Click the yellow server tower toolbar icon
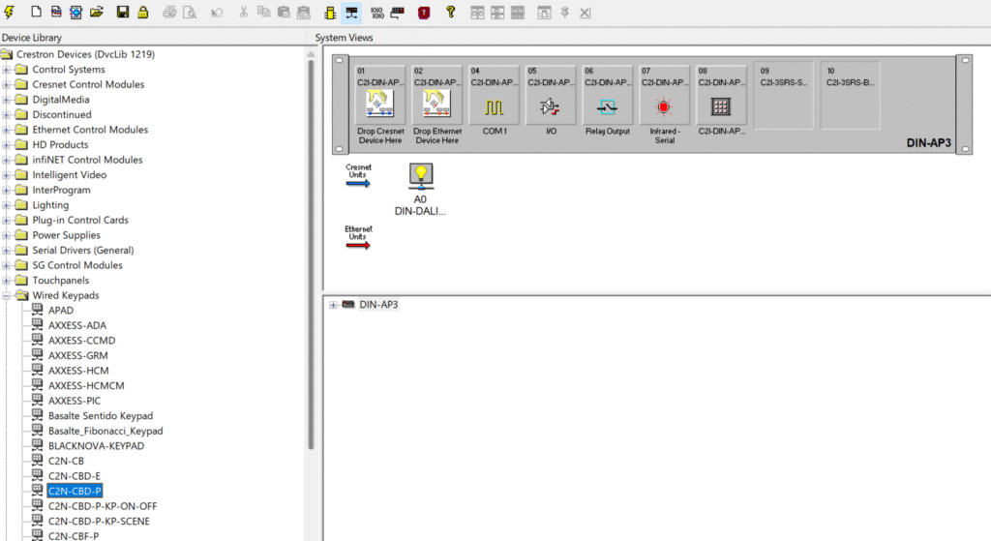This screenshot has width=991, height=541. click(x=330, y=12)
